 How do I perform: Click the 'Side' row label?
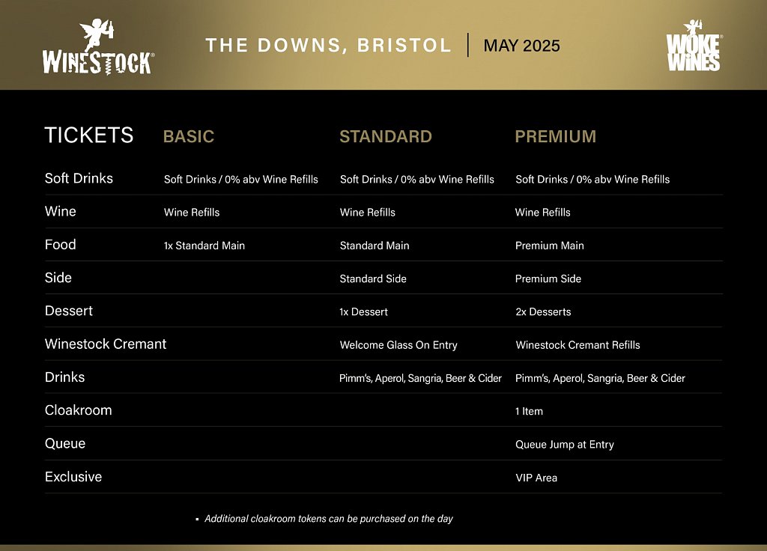coord(58,278)
